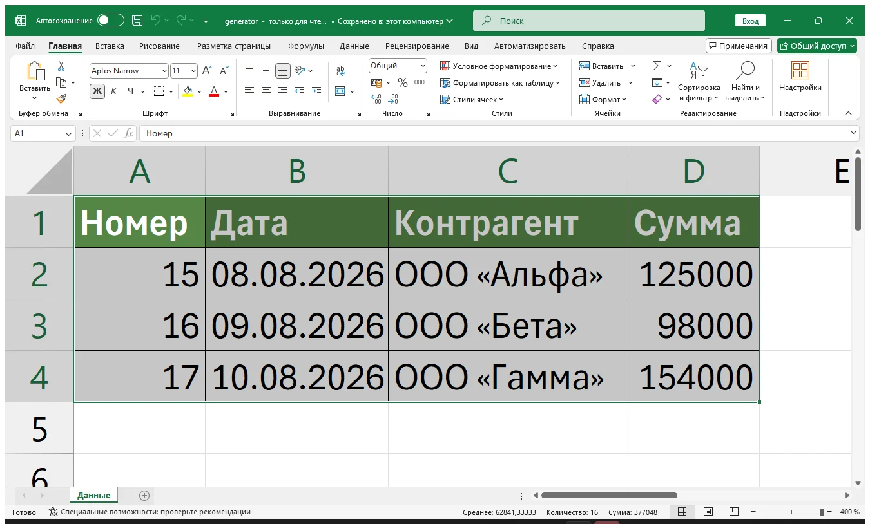Open the Aptos Narrow font name dropdown

164,71
